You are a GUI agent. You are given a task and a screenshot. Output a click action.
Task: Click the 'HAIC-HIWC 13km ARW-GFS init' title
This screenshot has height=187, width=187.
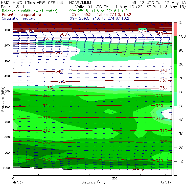(32, 3)
